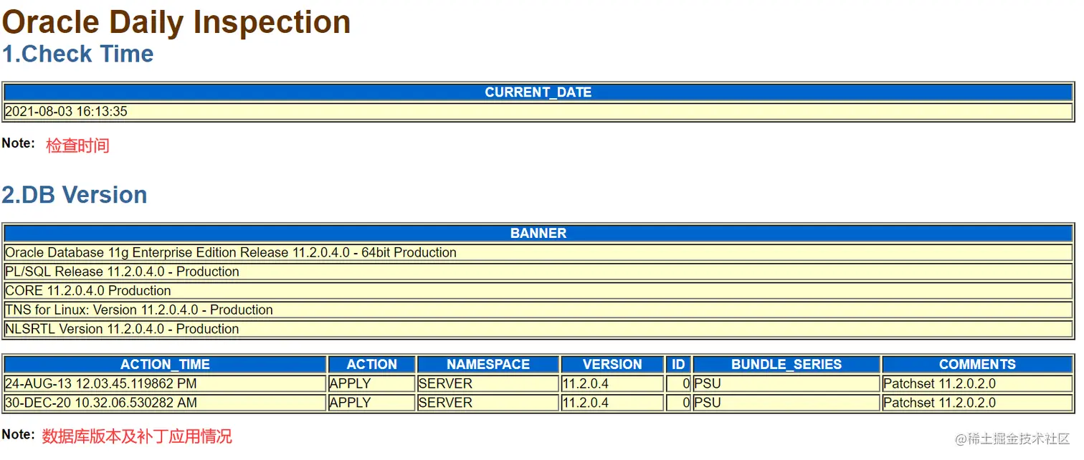1084x460 pixels.
Task: Click the Oracle Daily Inspection title
Action: click(176, 22)
